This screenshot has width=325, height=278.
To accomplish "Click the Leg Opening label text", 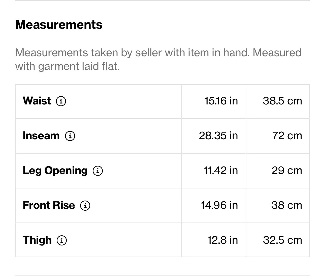I will tap(55, 171).
